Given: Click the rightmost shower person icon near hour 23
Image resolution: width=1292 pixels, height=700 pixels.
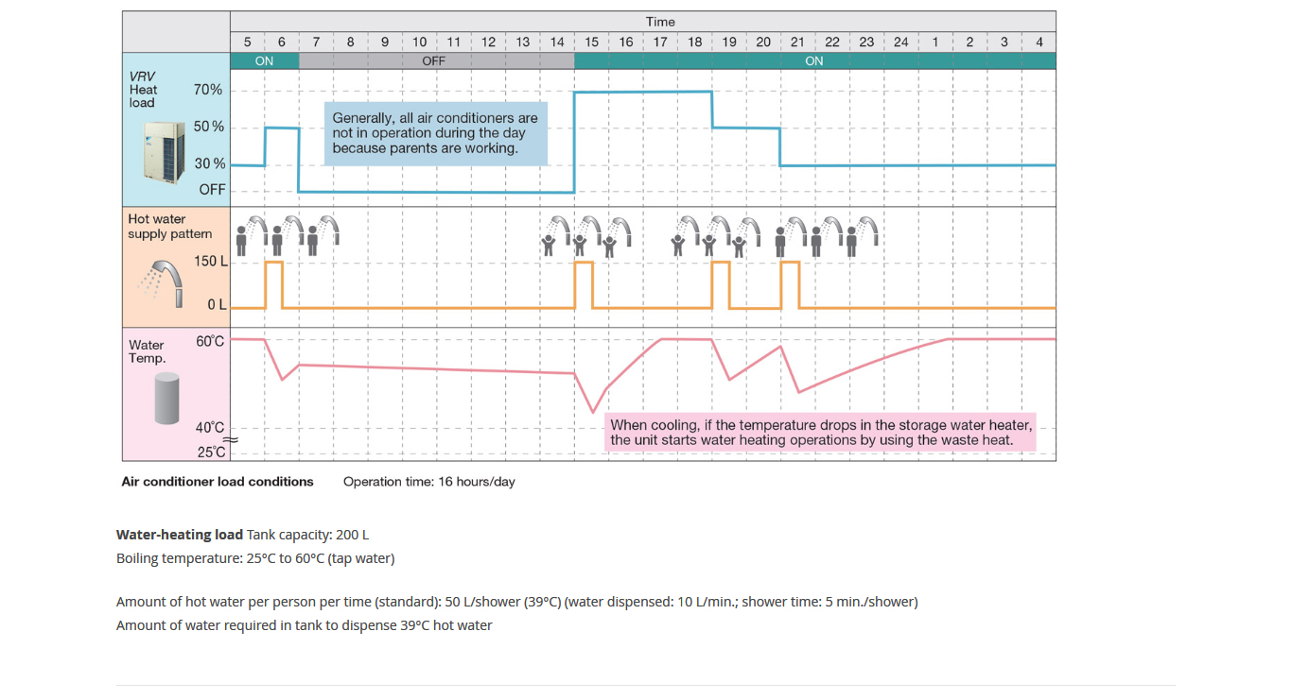Looking at the screenshot, I should 852,243.
